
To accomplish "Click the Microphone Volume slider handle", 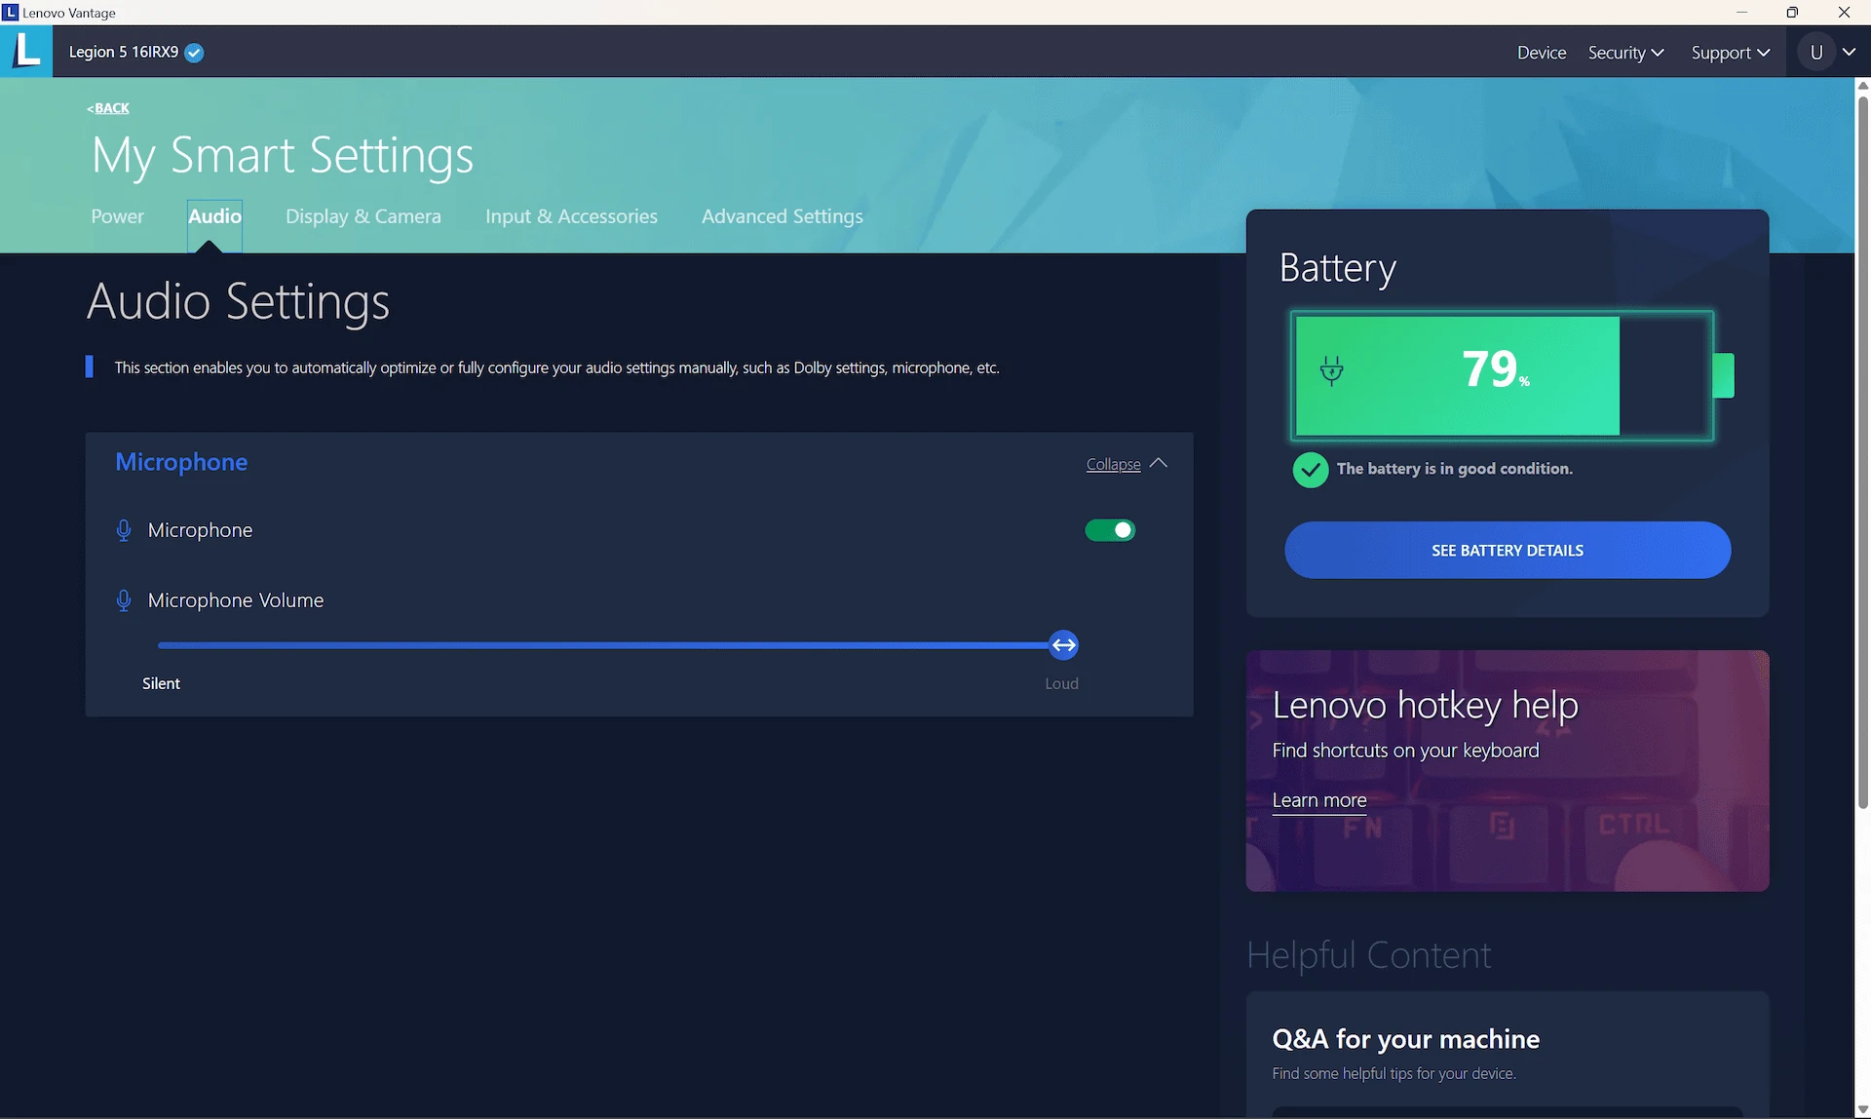I will click(1063, 645).
